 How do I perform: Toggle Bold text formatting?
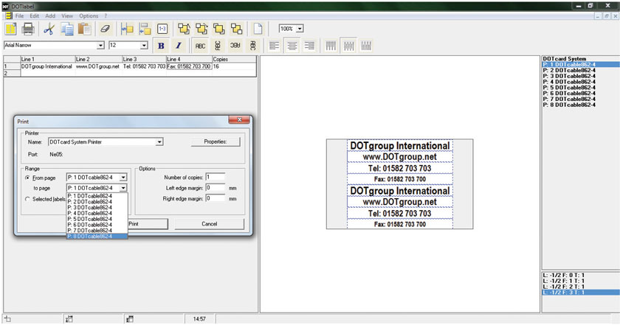pos(161,46)
